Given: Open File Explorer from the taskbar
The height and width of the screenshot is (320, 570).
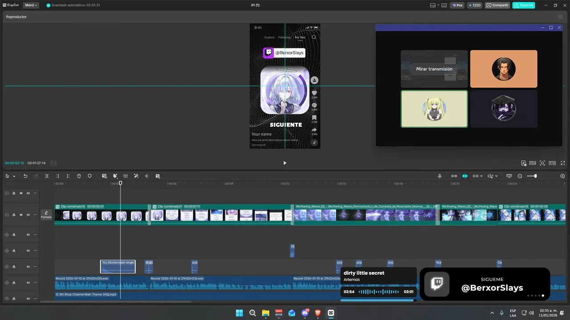Looking at the screenshot, I should [265, 313].
